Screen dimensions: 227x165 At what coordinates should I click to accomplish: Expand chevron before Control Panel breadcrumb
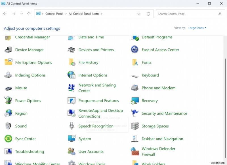tap(43, 14)
